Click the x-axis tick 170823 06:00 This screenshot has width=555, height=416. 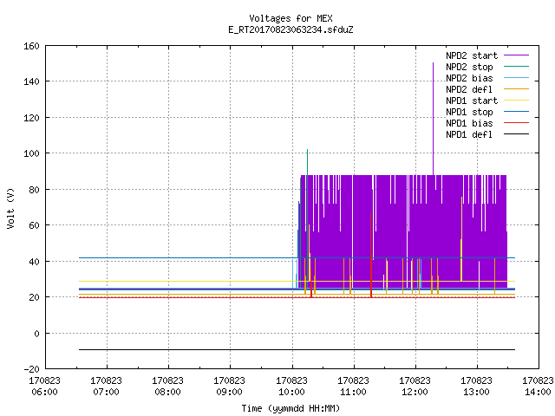pyautogui.click(x=44, y=387)
